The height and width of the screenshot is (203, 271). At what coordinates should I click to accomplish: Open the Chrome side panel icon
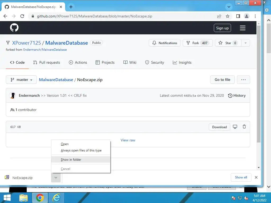tap(238, 16)
